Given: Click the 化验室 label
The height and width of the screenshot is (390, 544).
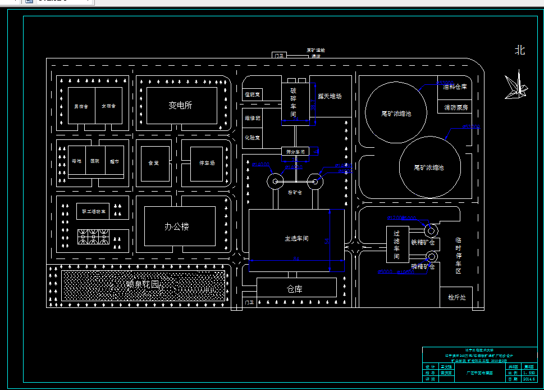Looking at the screenshot, I should pyautogui.click(x=252, y=138).
